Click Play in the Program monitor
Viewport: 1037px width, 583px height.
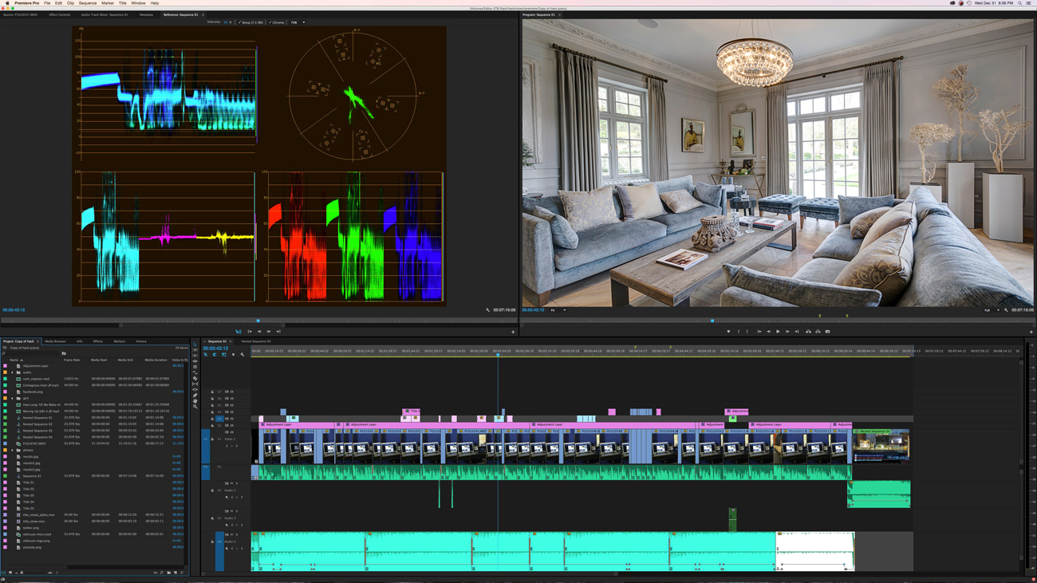point(778,331)
